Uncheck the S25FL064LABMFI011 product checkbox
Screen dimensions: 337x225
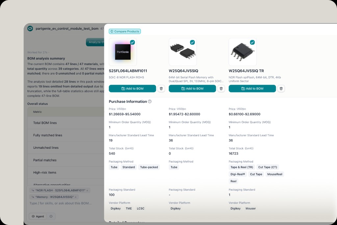132,42
